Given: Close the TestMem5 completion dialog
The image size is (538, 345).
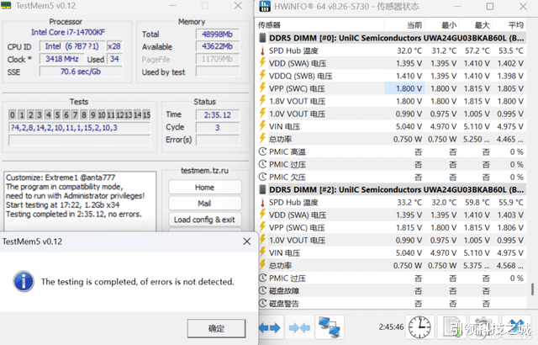Looking at the screenshot, I should [x=246, y=241].
